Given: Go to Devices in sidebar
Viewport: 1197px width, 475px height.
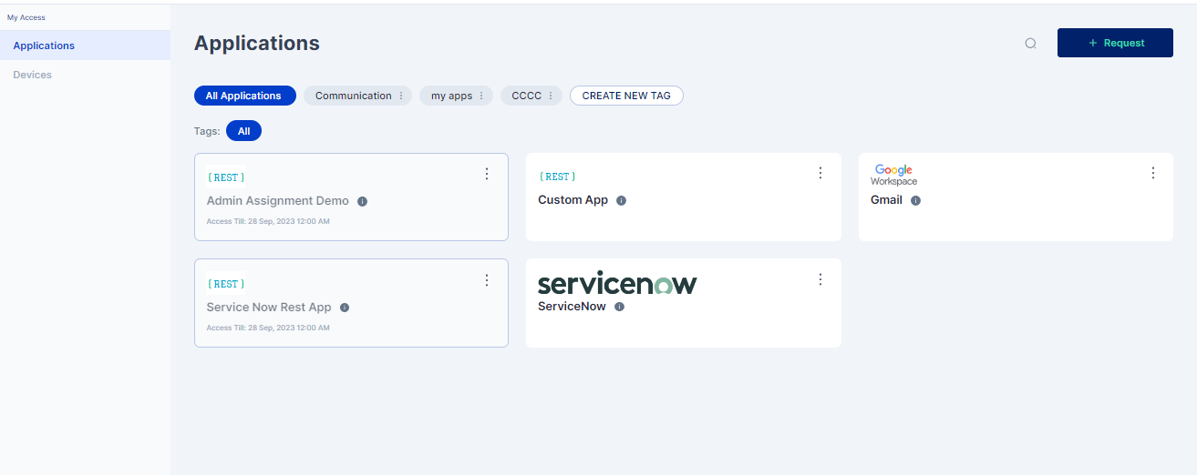Looking at the screenshot, I should pyautogui.click(x=33, y=75).
